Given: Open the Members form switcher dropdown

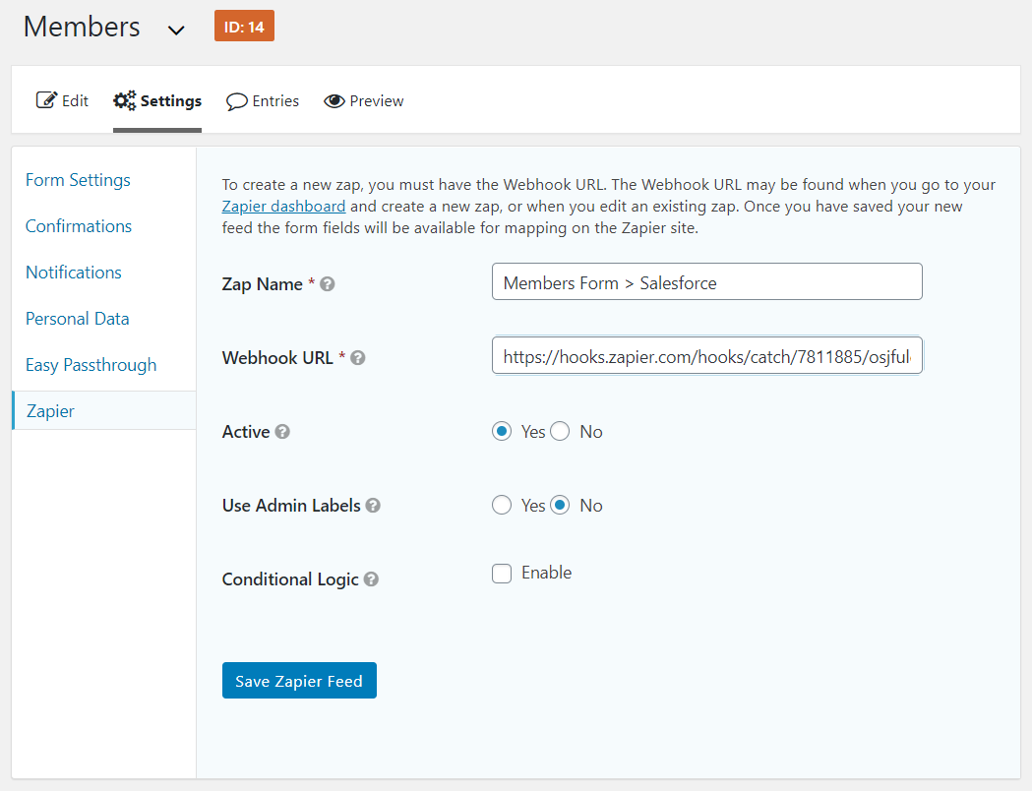Looking at the screenshot, I should click(x=176, y=30).
